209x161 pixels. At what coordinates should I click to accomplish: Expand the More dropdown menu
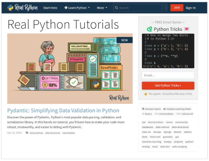point(102,8)
